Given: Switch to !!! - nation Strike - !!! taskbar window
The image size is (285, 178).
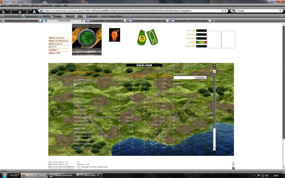Looking at the screenshot, I should tap(89, 176).
